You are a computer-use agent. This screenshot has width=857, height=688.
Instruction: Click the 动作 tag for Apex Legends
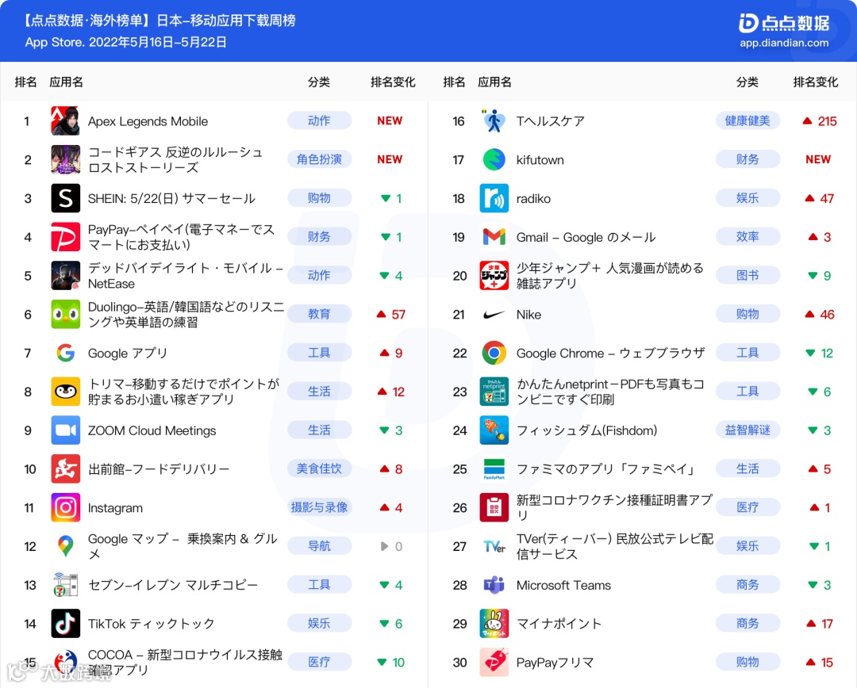(x=319, y=120)
